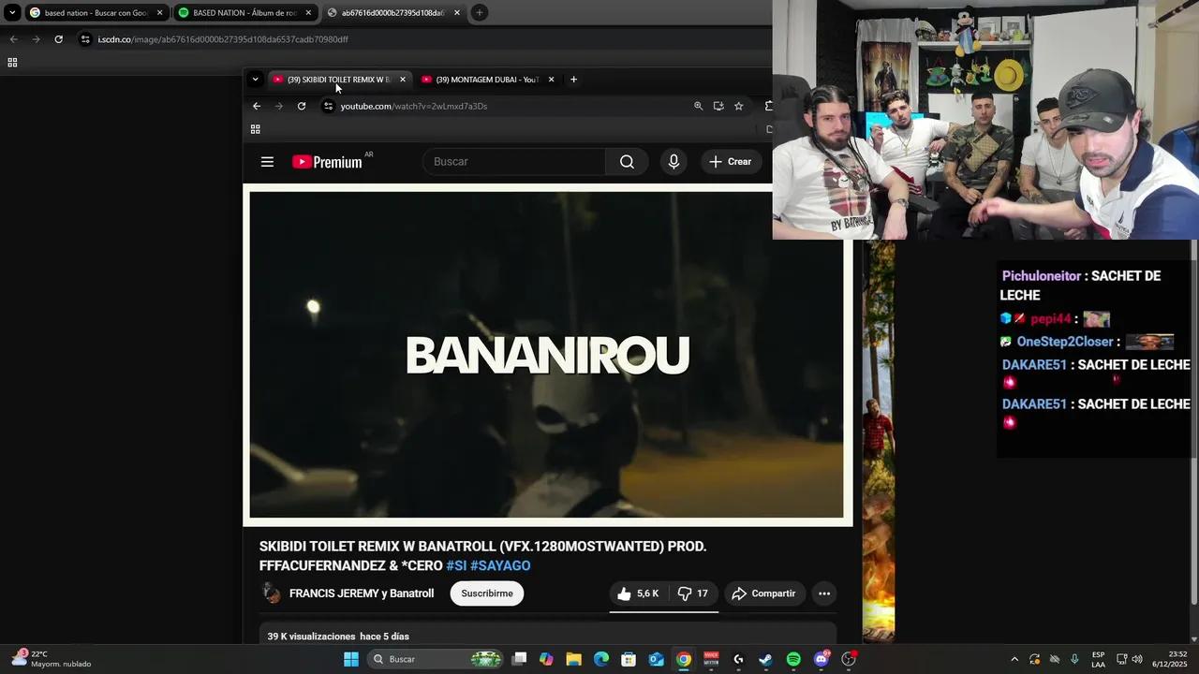Bookmark this page with the star
1199x674 pixels.
(x=738, y=106)
